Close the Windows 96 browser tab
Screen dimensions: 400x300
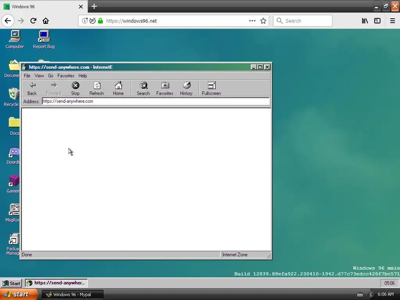(x=81, y=7)
